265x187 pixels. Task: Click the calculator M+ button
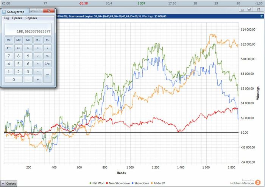(38, 40)
